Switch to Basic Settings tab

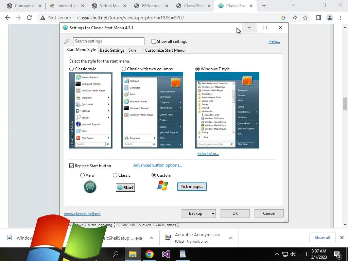coord(112,50)
